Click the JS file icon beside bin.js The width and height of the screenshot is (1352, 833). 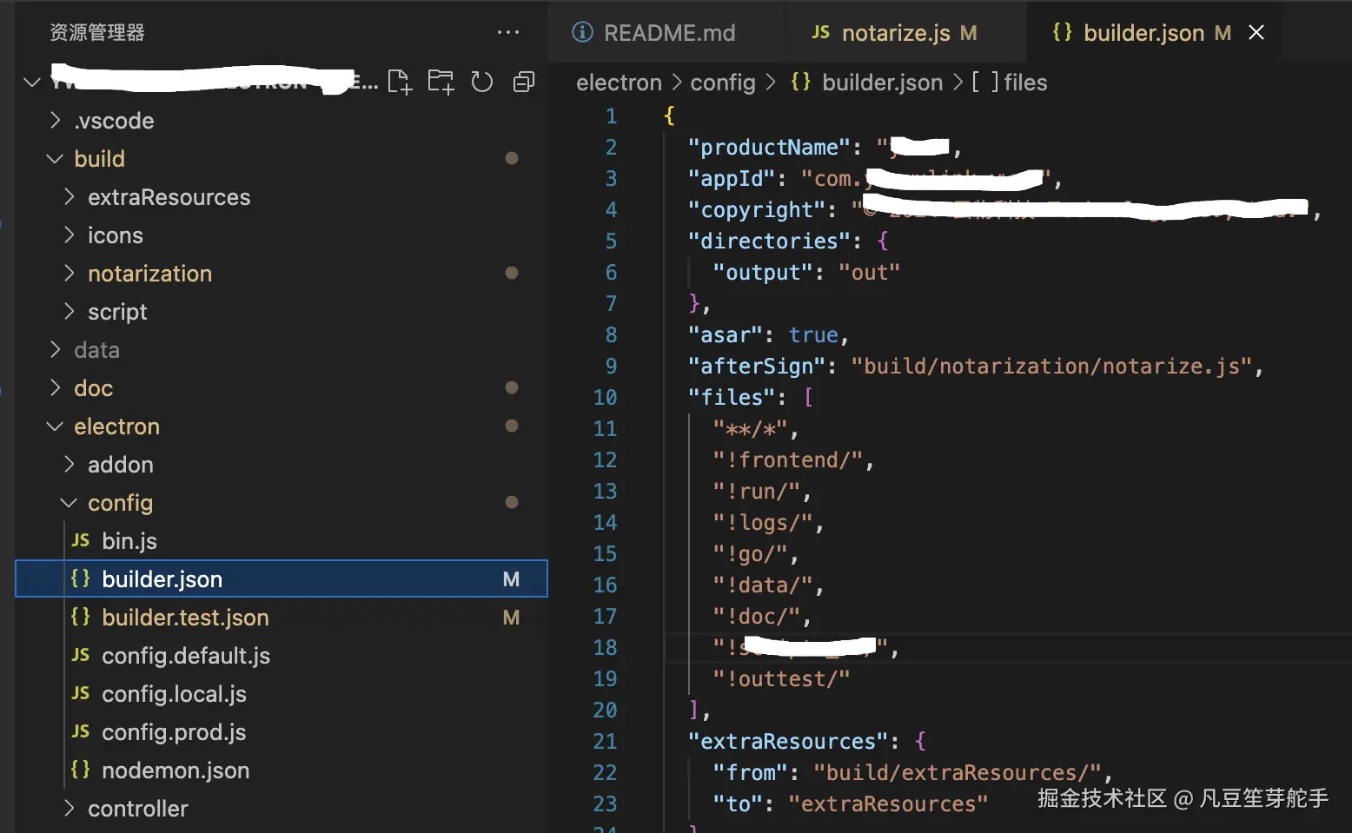point(81,540)
